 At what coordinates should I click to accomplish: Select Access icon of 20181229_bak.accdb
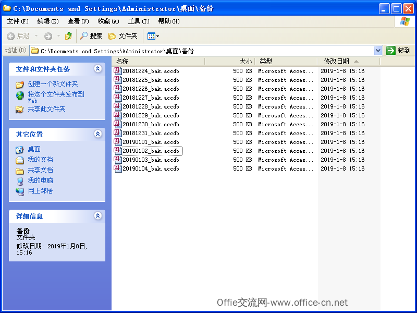point(117,115)
